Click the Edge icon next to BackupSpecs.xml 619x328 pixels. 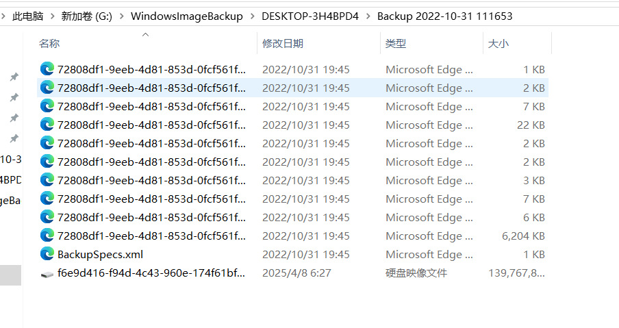47,254
